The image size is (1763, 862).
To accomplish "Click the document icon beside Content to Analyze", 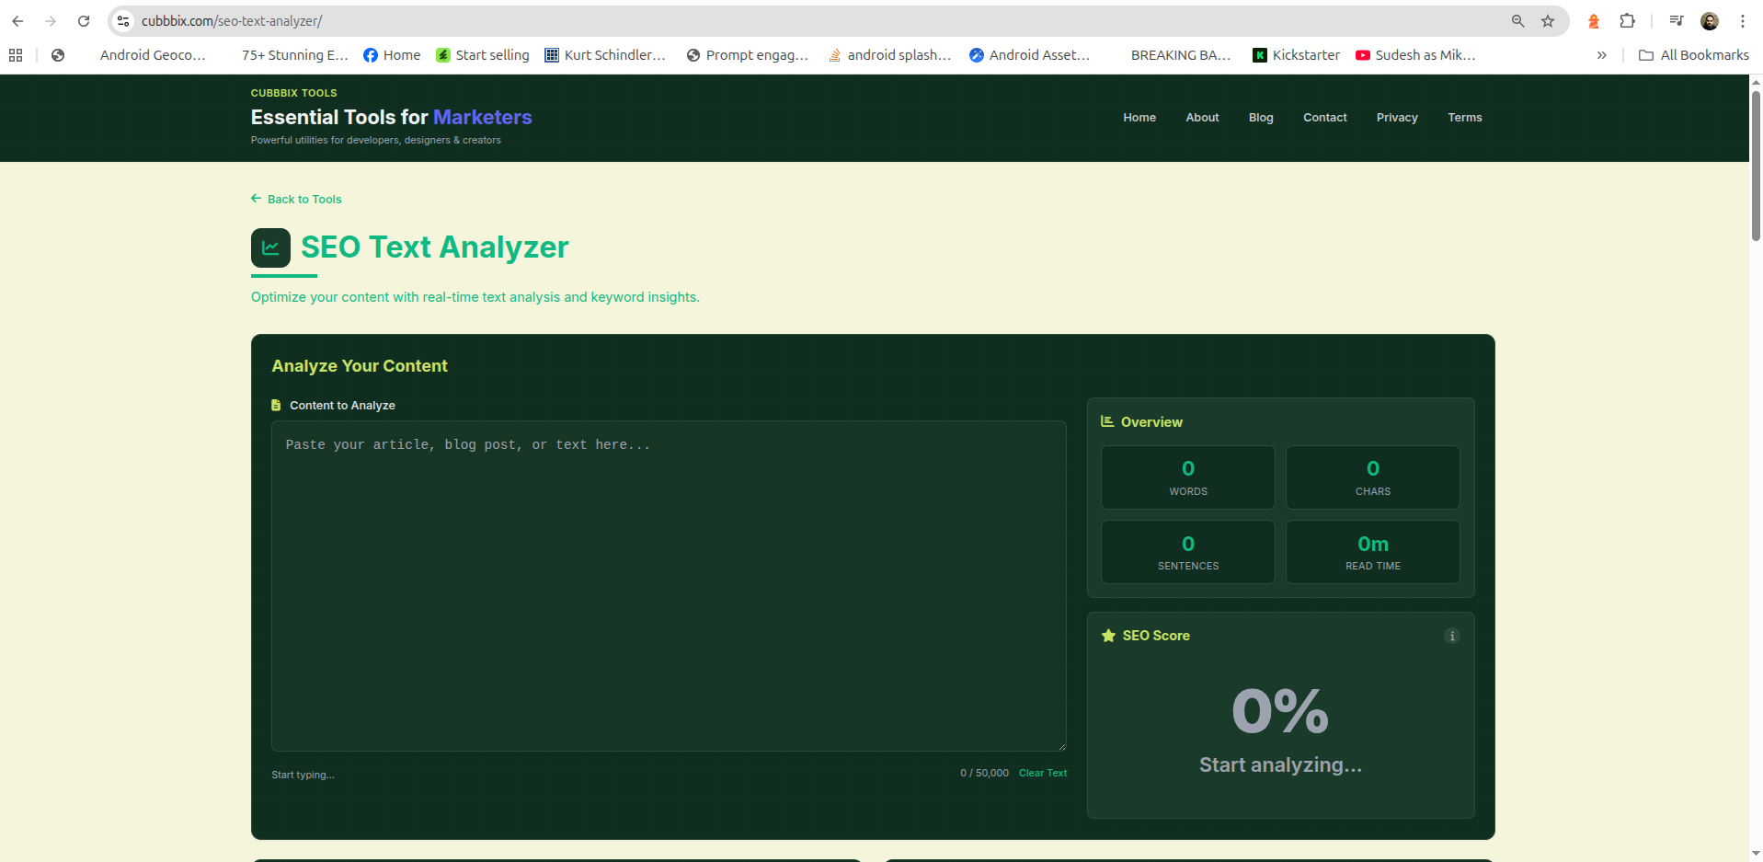I will coord(275,405).
